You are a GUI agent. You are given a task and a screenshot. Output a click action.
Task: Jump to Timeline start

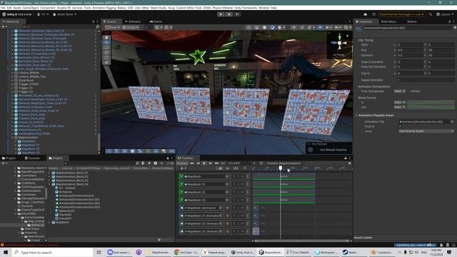192,163
